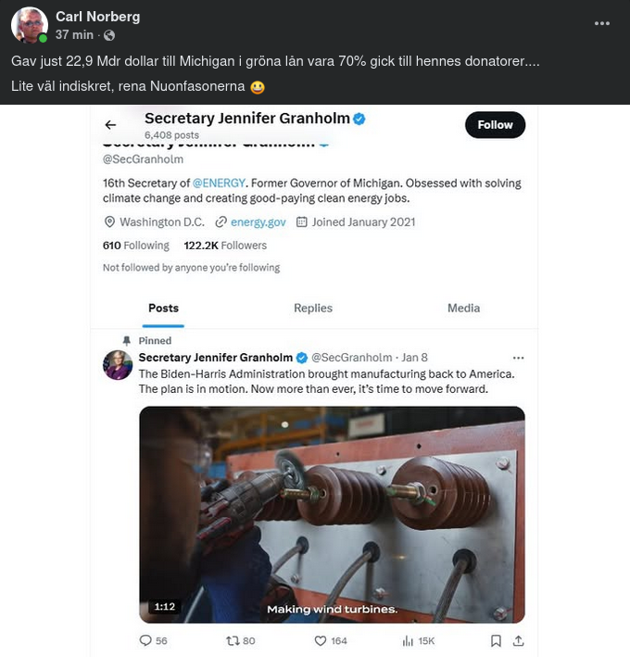Click the share upload icon

pyautogui.click(x=518, y=640)
